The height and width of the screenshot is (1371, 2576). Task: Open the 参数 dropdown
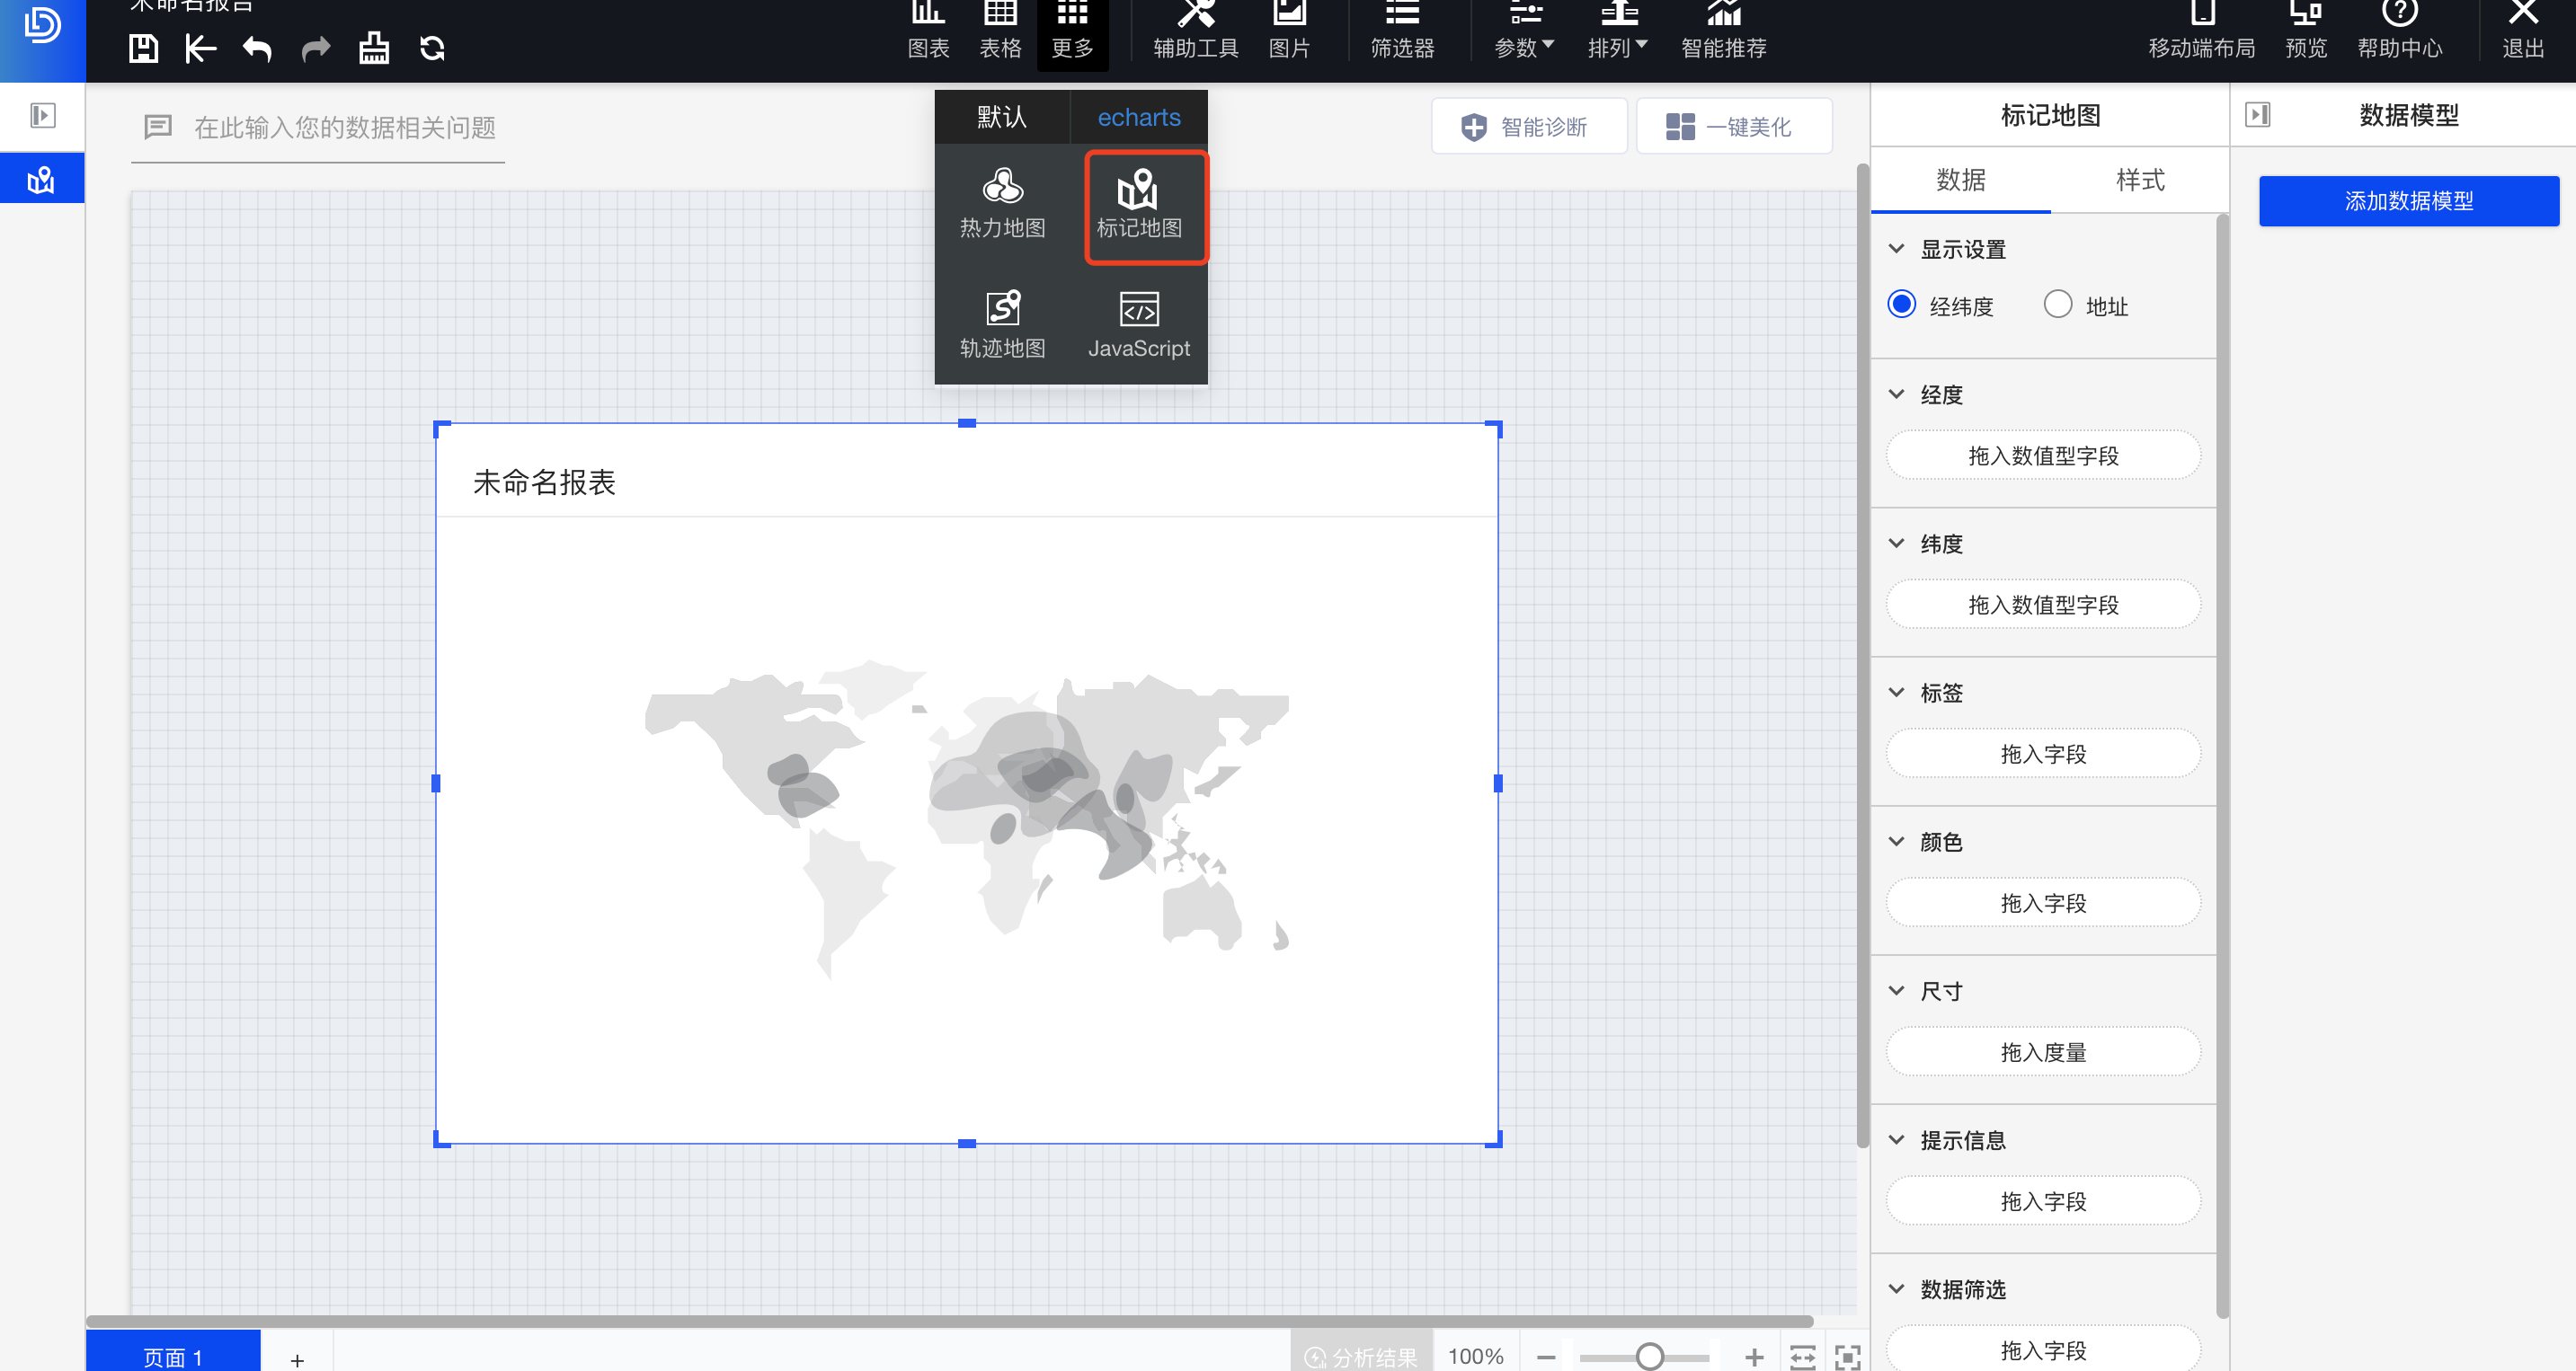(x=1524, y=34)
